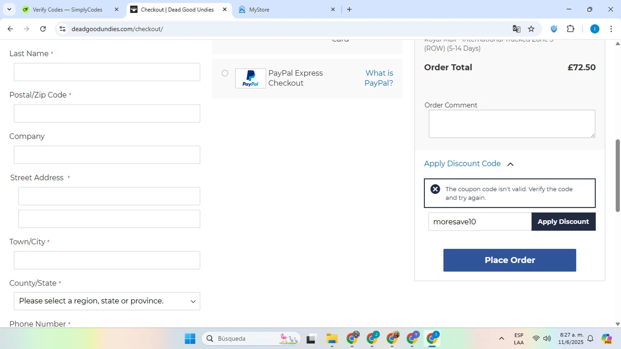The width and height of the screenshot is (621, 349).
Task: Click the scrollbar up arrow
Action: (618, 43)
